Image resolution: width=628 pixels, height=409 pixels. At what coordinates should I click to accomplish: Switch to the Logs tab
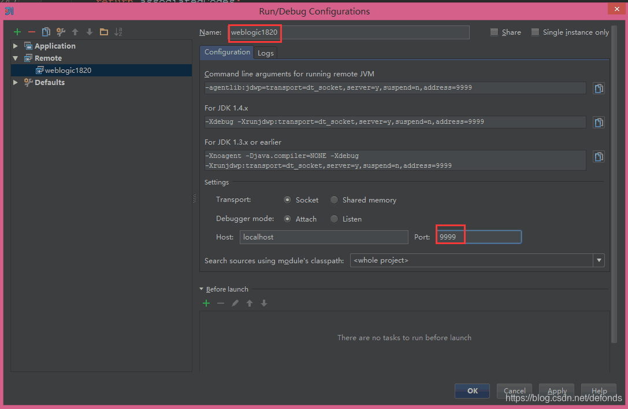(x=266, y=53)
